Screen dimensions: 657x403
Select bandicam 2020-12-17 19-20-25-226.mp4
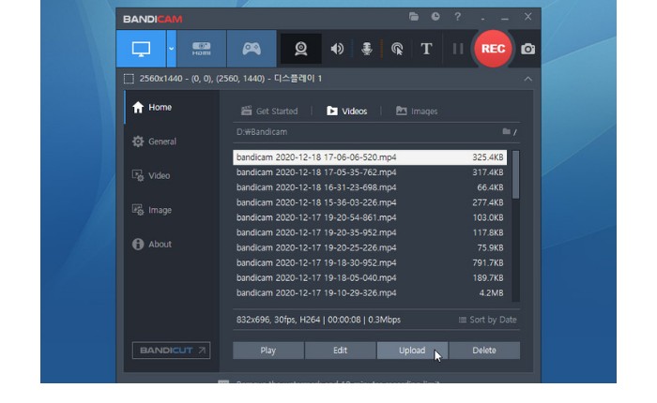click(370, 247)
